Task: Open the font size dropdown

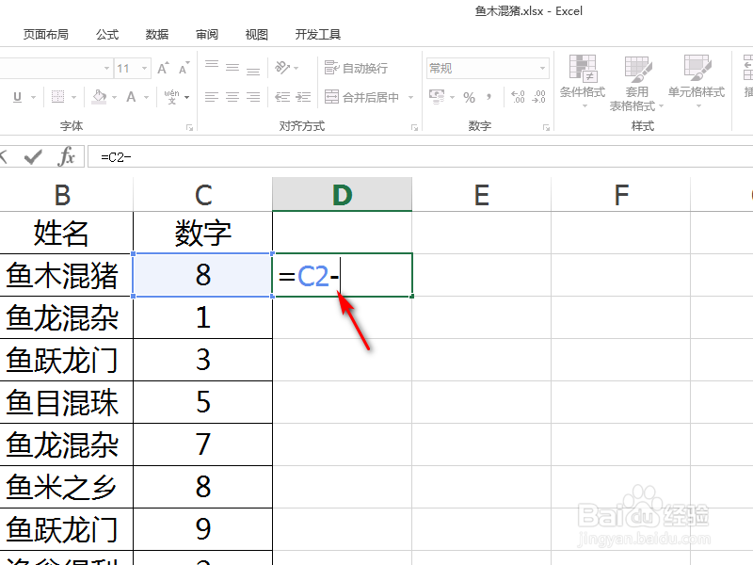Action: 144,69
